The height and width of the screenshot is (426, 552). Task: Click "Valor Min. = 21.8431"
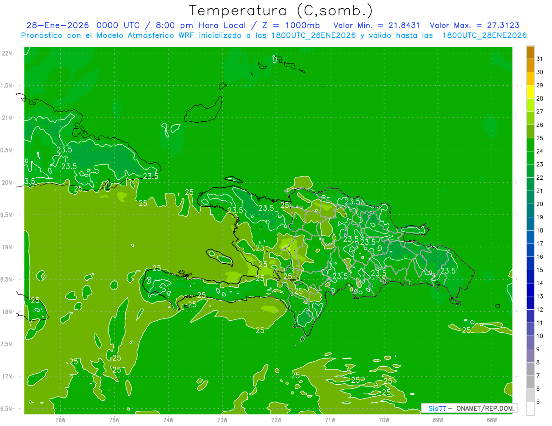tap(377, 25)
